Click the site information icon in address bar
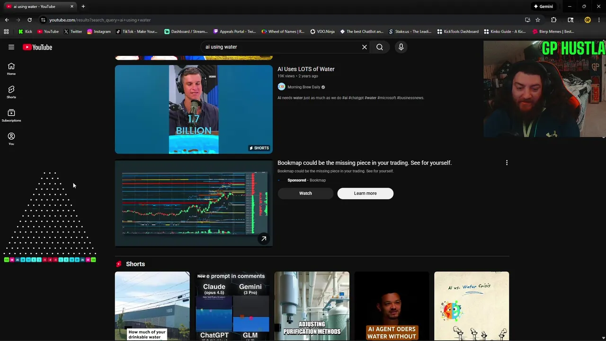Viewport: 606px width, 341px height. 43,20
